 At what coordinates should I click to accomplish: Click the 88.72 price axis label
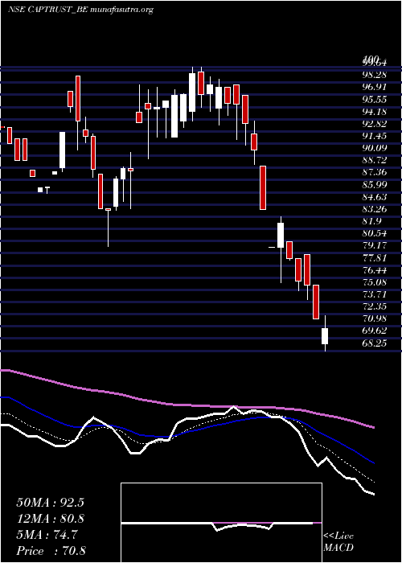click(375, 160)
